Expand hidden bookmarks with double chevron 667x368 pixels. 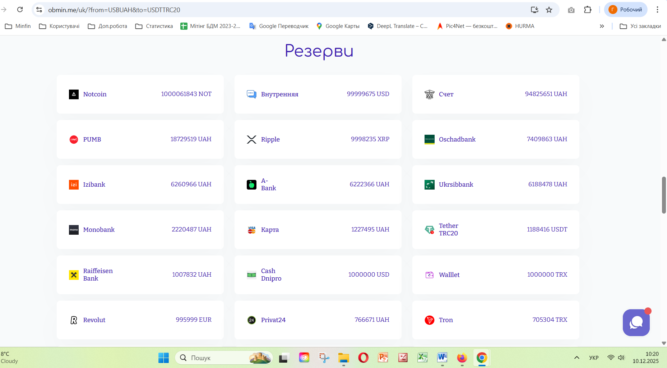pos(602,26)
